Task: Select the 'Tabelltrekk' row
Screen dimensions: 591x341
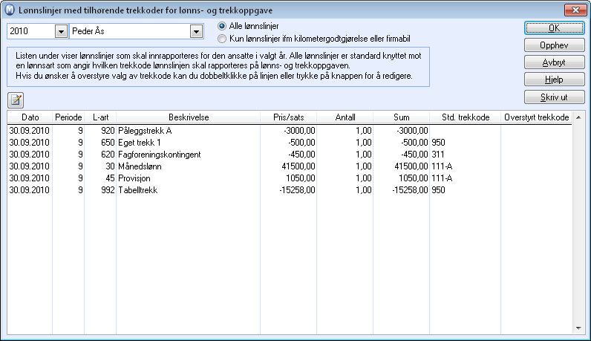Action: (290, 190)
